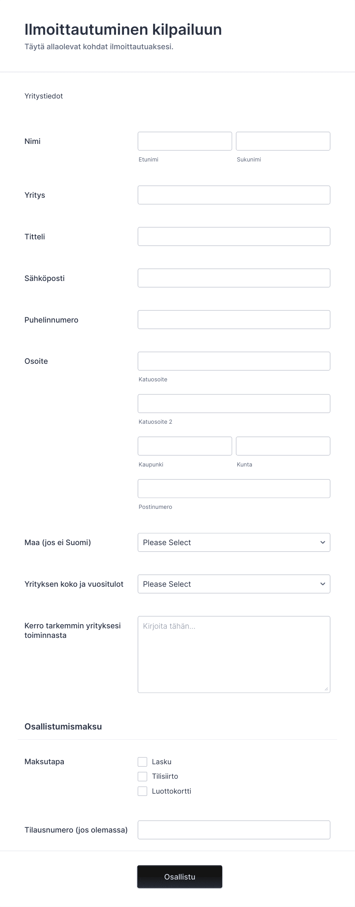
Task: Click the Kaupunki input field
Action: pos(185,446)
